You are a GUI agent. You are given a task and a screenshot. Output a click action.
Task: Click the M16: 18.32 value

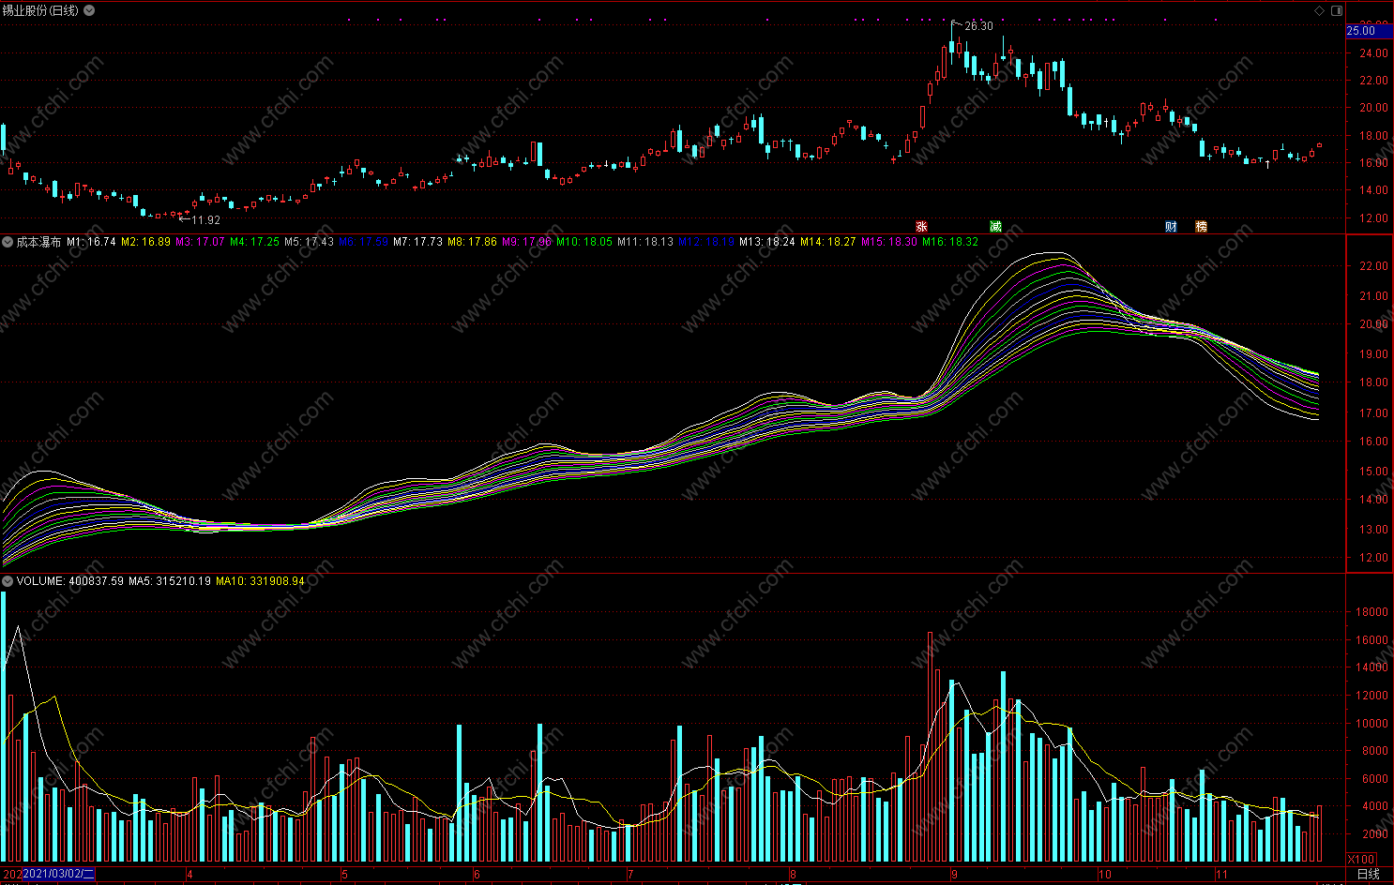click(x=950, y=242)
